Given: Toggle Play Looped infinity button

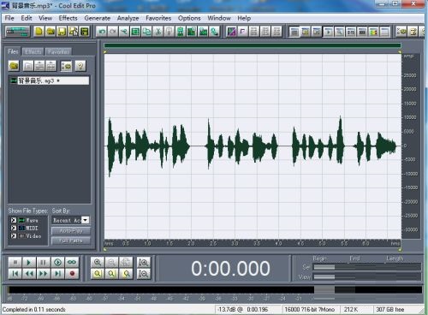Looking at the screenshot, I should tap(72, 262).
